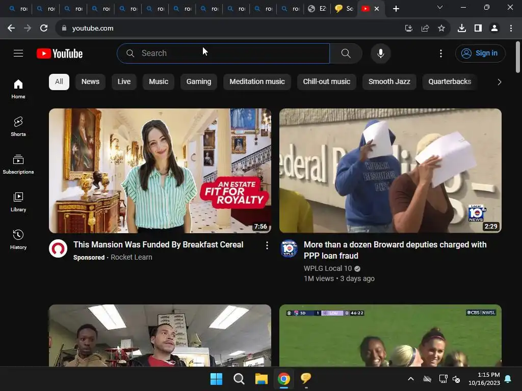Open Subscriptions in the sidebar

(18, 164)
